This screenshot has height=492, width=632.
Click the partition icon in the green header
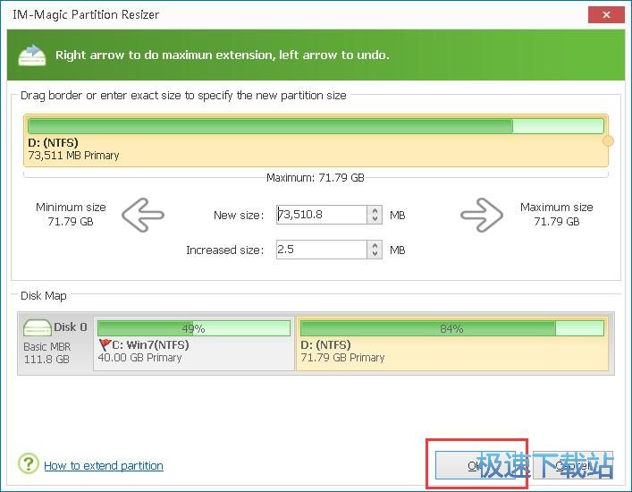(x=32, y=55)
